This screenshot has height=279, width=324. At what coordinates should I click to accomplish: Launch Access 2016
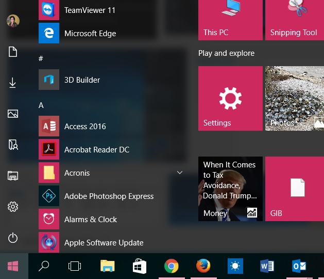84,127
